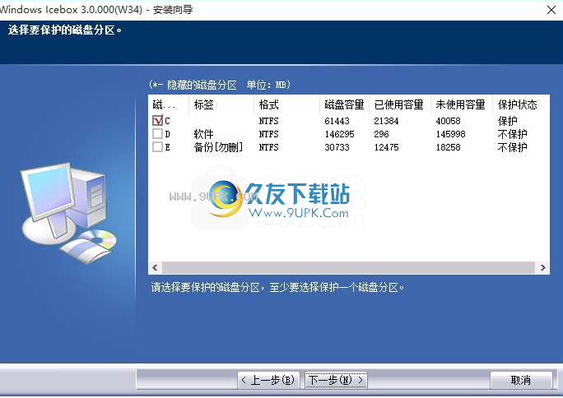The image size is (563, 398).
Task: Check the E partition checkbox
Action: tap(157, 146)
